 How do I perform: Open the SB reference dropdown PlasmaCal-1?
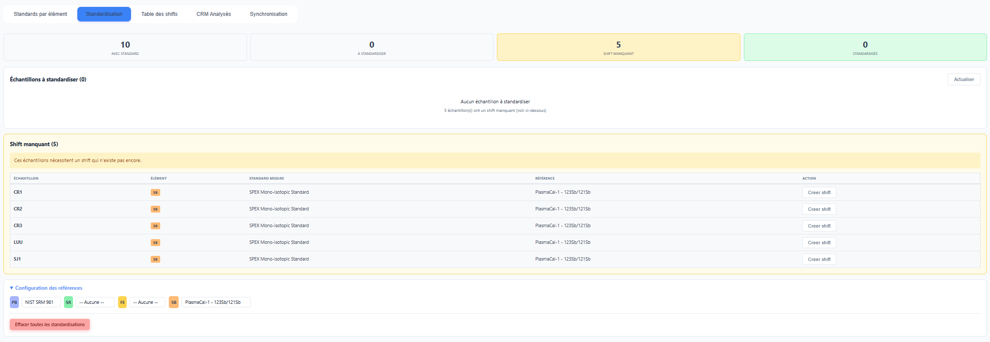click(x=216, y=302)
